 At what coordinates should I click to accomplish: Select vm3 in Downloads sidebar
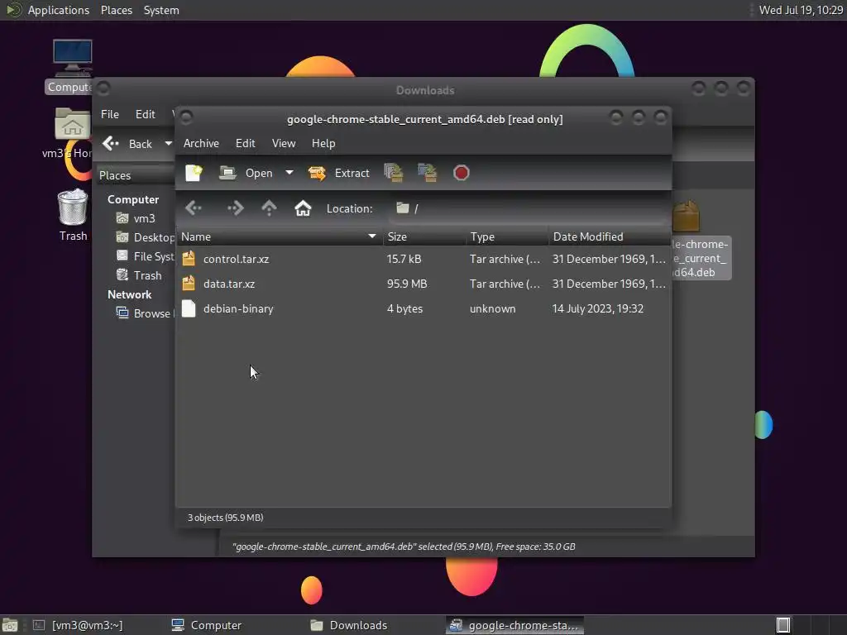click(x=136, y=218)
